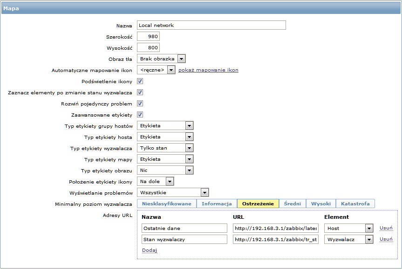Click the URL field ending in tr_st
The height and width of the screenshot is (269, 402).
[276, 239]
